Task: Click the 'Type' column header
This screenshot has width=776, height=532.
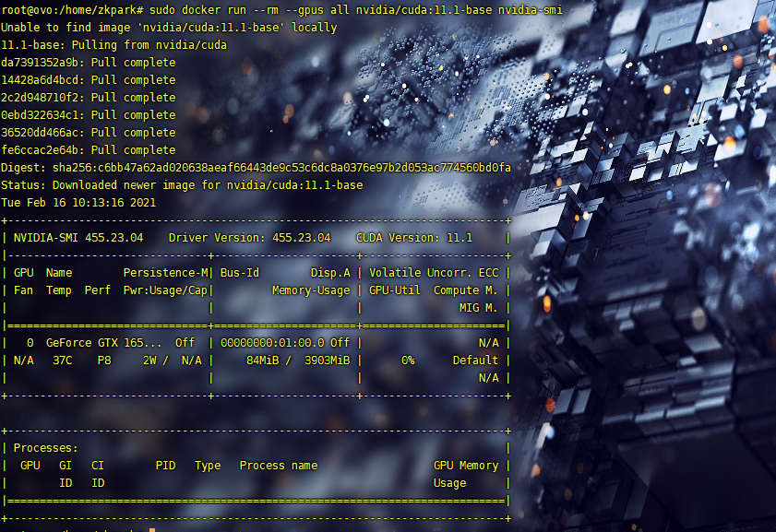Action: pos(208,466)
